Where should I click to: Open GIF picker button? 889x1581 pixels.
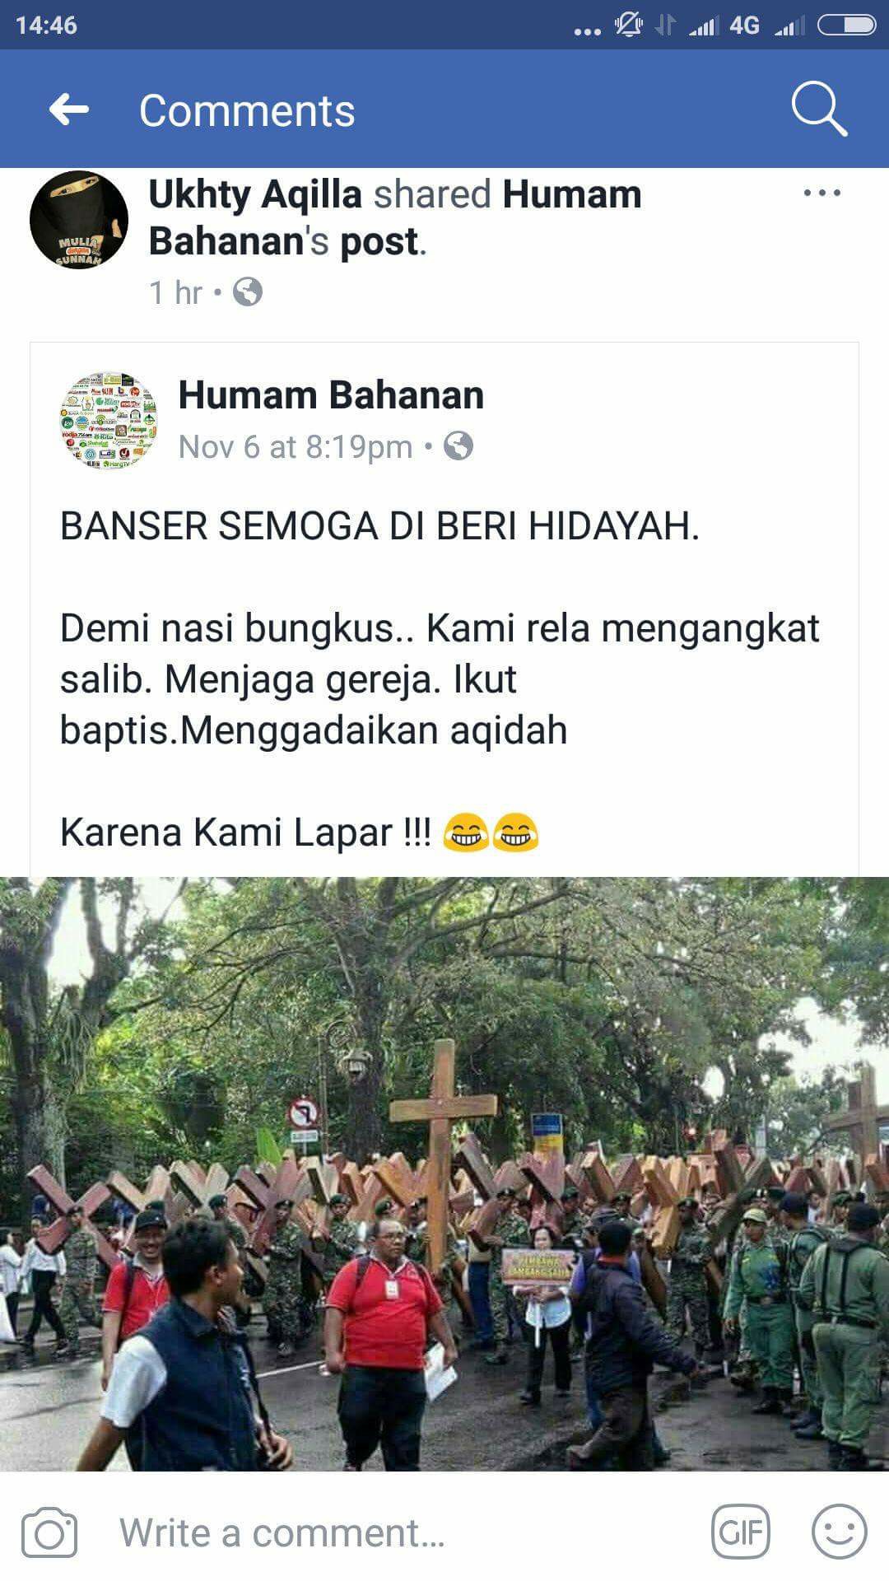[740, 1532]
